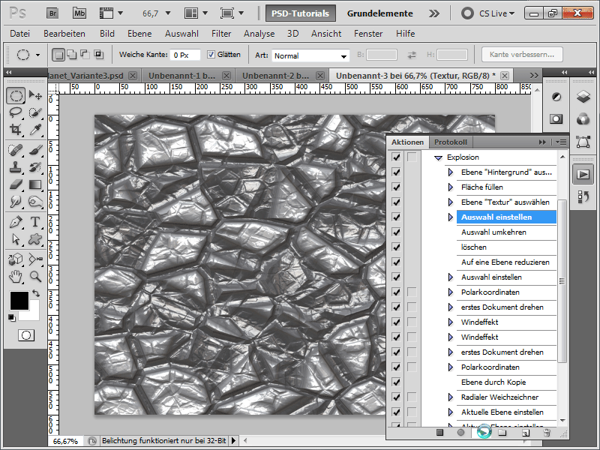Select the Brush tool

[x=35, y=149]
